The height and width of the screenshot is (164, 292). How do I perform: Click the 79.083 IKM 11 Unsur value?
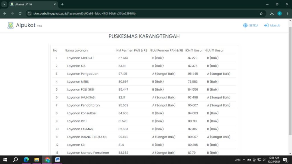[193, 82]
